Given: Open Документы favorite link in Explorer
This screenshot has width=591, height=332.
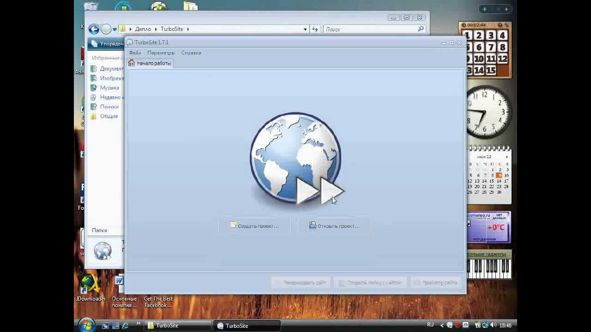Looking at the screenshot, I should pyautogui.click(x=112, y=69).
